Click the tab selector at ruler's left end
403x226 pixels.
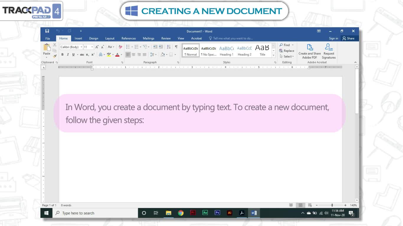click(x=44, y=67)
